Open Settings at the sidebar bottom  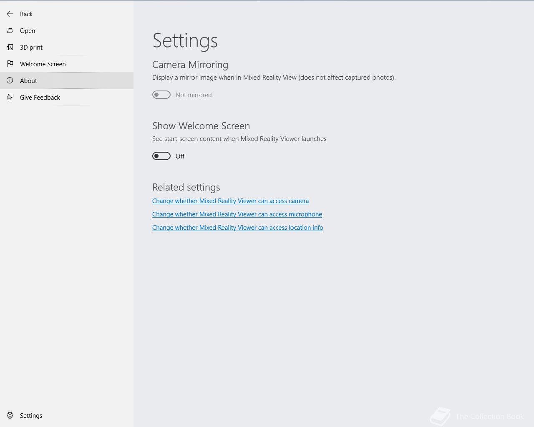click(x=67, y=415)
